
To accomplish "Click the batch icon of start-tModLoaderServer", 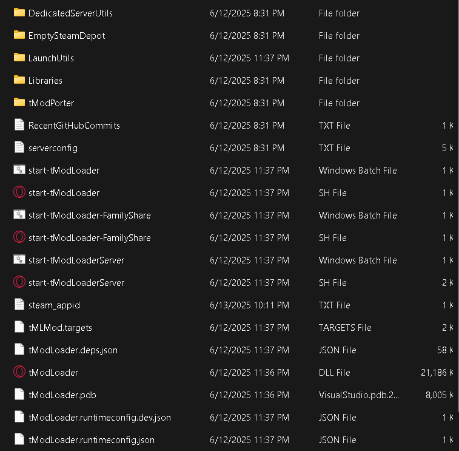I will point(19,260).
